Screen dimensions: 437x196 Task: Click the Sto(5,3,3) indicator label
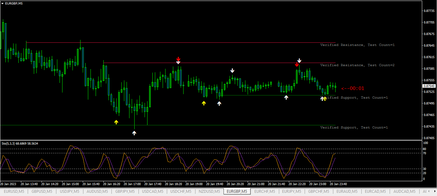(20, 143)
